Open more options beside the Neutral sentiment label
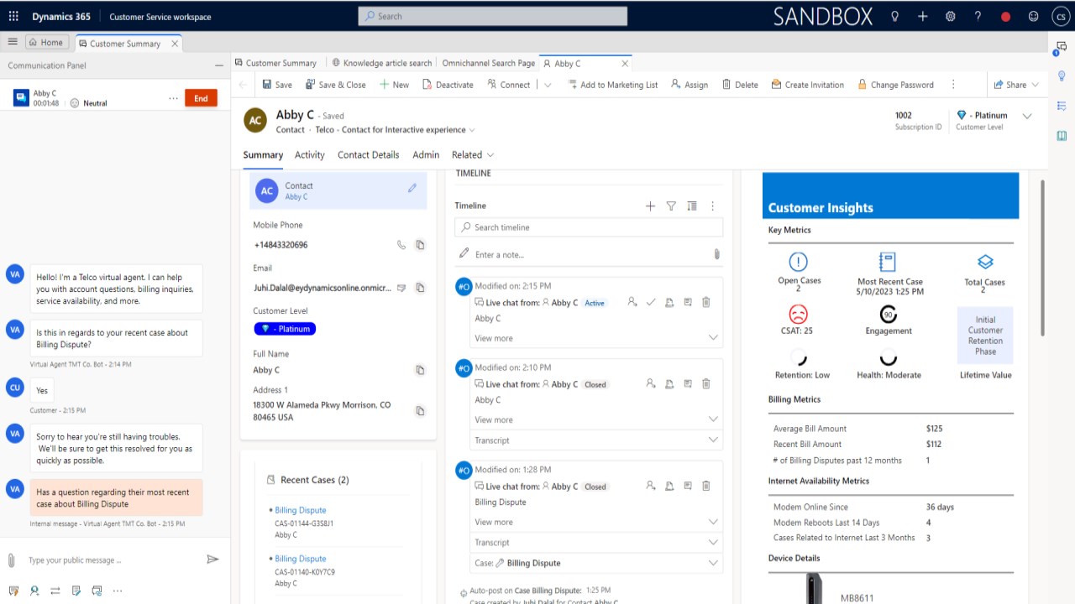 coord(173,98)
